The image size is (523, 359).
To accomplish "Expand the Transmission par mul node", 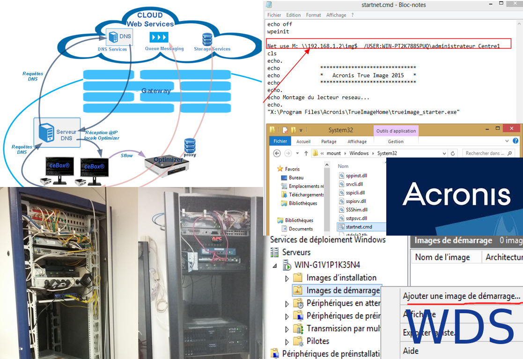I will point(287,330).
